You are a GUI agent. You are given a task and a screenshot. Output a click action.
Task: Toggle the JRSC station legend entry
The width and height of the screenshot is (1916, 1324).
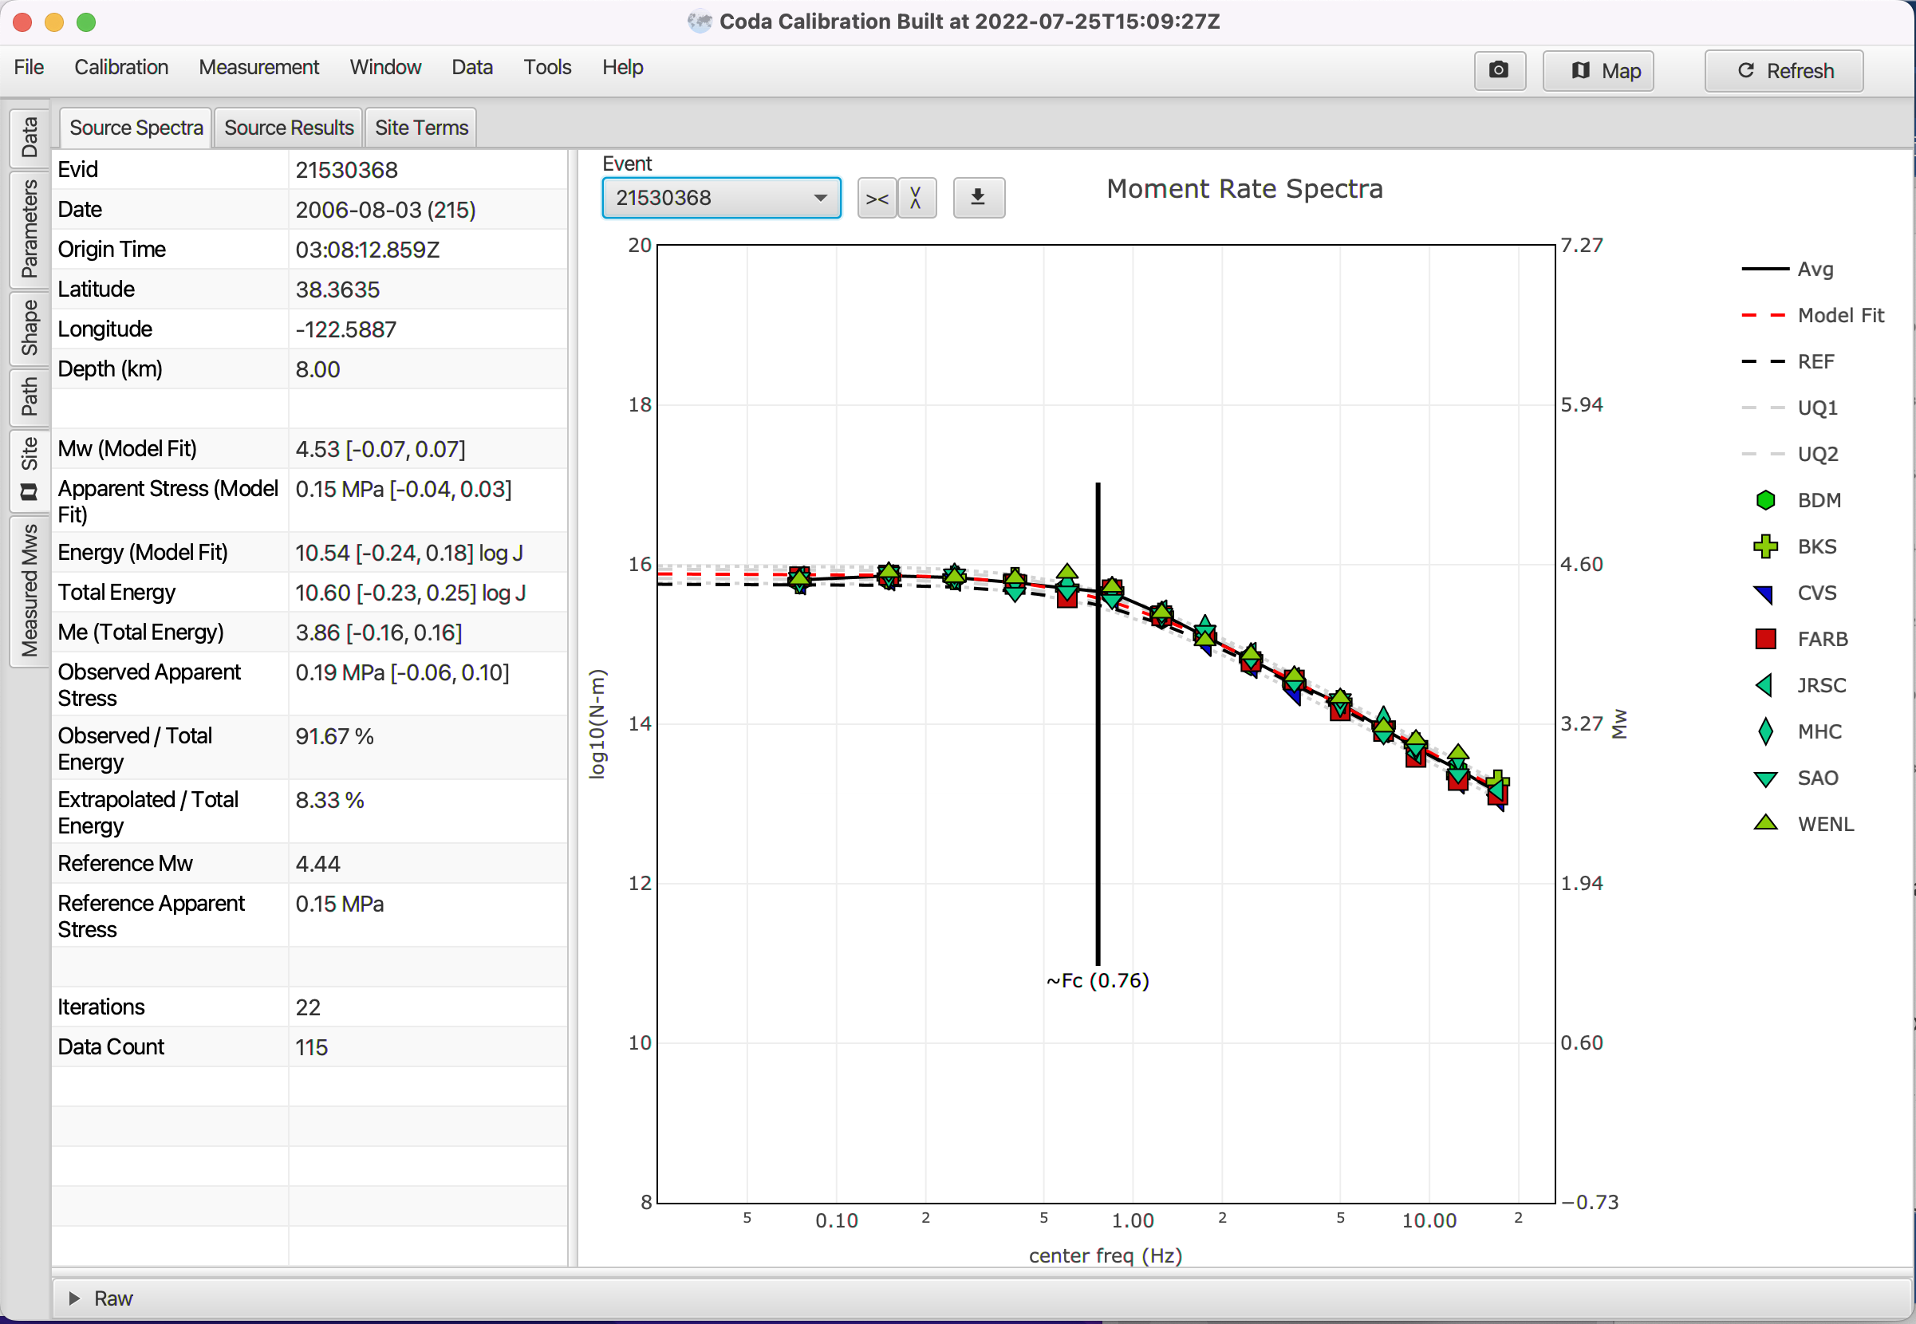click(x=1800, y=686)
